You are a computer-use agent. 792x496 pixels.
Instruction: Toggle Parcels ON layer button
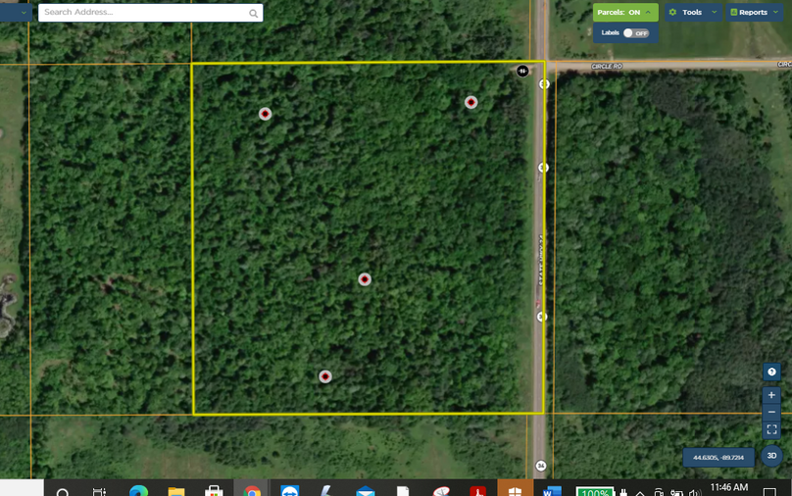pyautogui.click(x=624, y=13)
